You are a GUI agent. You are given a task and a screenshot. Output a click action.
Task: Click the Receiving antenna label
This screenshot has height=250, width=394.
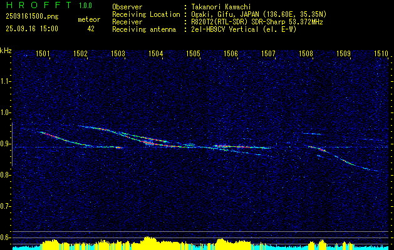[144, 29]
